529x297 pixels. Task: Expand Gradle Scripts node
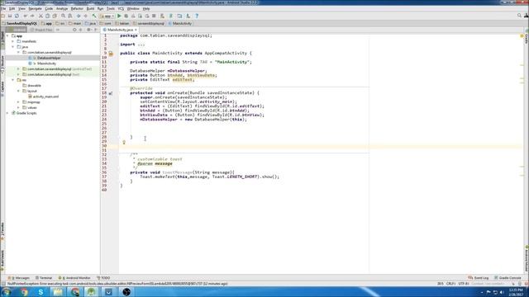tap(7, 113)
